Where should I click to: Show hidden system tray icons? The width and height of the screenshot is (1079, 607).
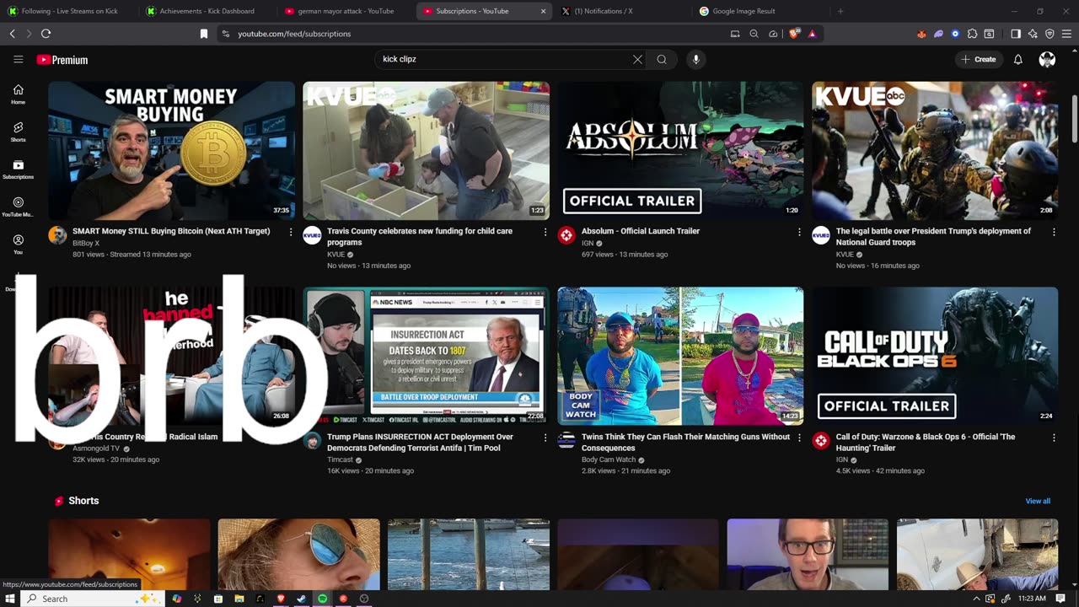coord(976,599)
